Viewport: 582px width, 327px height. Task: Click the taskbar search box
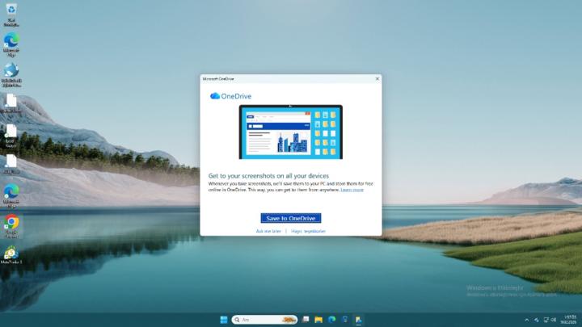(x=264, y=320)
